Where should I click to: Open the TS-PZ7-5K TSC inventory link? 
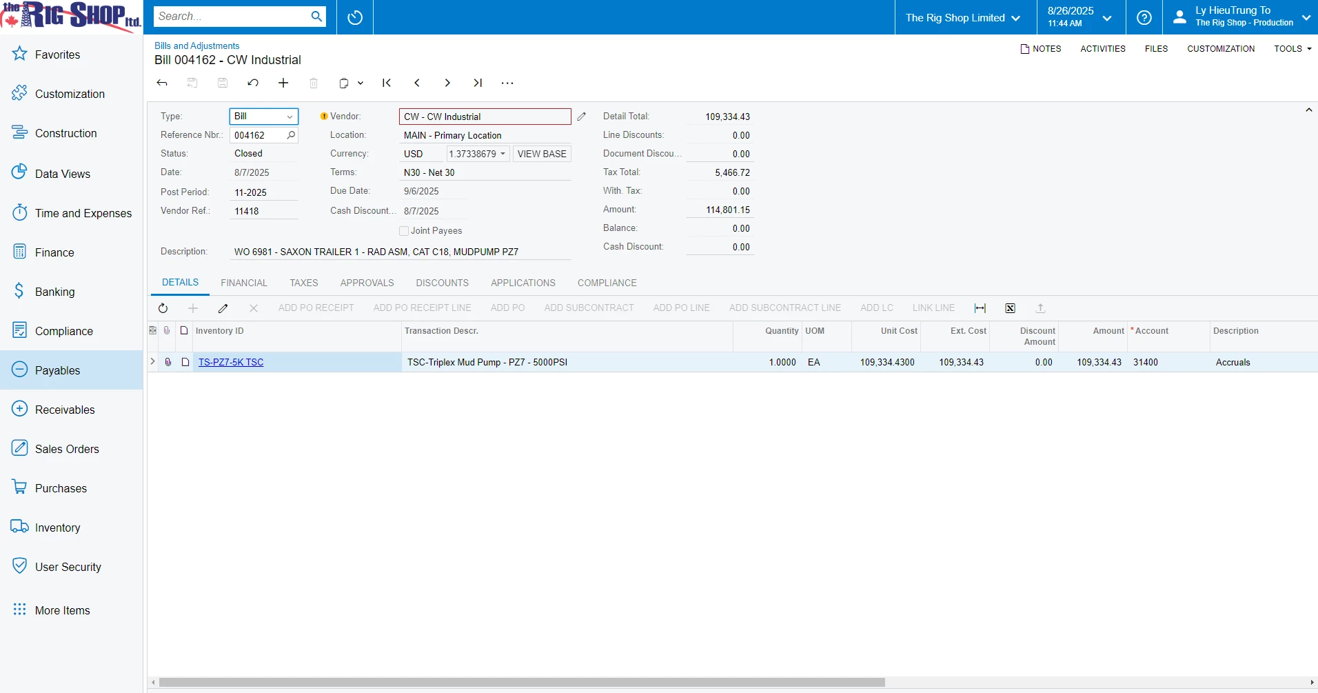coord(231,362)
